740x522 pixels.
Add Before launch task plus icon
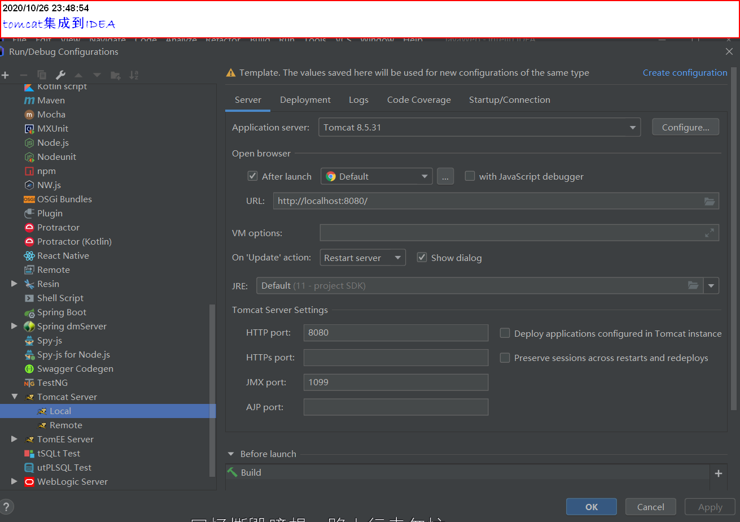[x=719, y=473]
